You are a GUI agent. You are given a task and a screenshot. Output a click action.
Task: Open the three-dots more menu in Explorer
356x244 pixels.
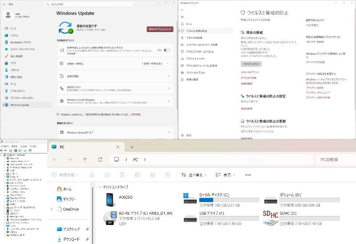(x=248, y=175)
